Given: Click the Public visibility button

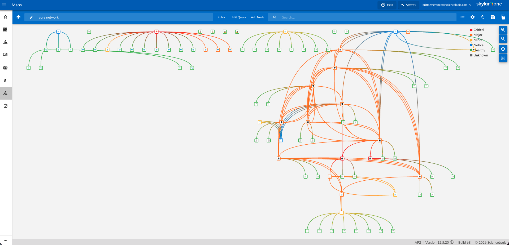Looking at the screenshot, I should (x=221, y=17).
